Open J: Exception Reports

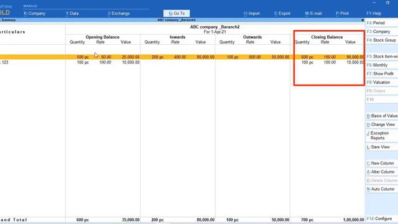tap(382, 136)
